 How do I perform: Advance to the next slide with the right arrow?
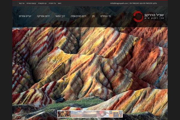pos(161,60)
